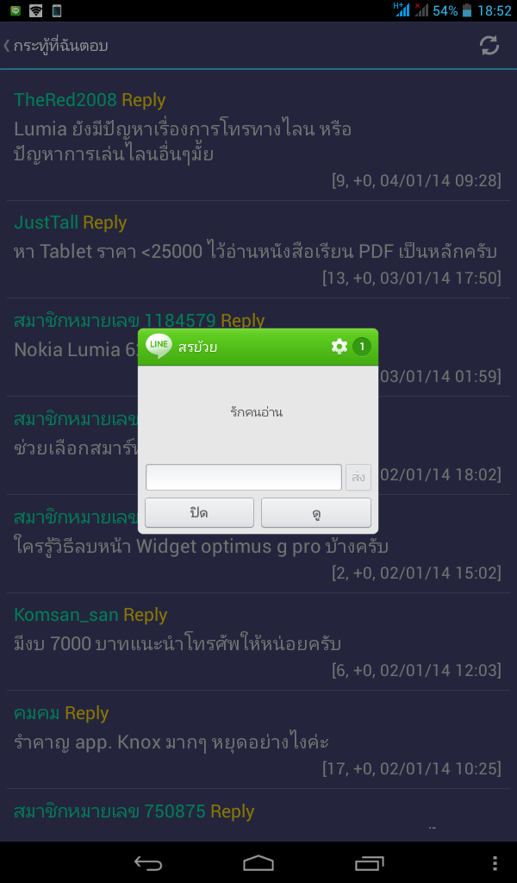Open thread by สมาชิกหมายเลข 750875

tap(258, 816)
